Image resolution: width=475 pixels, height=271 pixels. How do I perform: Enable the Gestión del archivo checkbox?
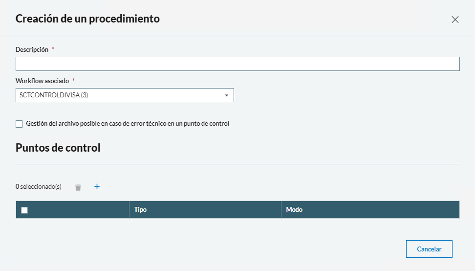pyautogui.click(x=19, y=124)
